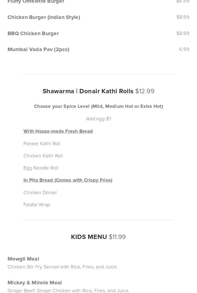Choose the Falafel Wrap item
Image resolution: width=197 pixels, height=293 pixels.
tap(37, 205)
